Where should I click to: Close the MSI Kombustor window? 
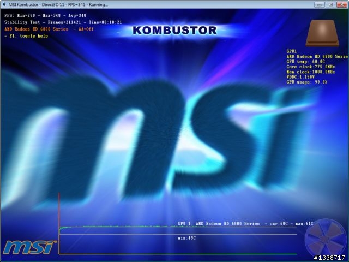pos(342,4)
